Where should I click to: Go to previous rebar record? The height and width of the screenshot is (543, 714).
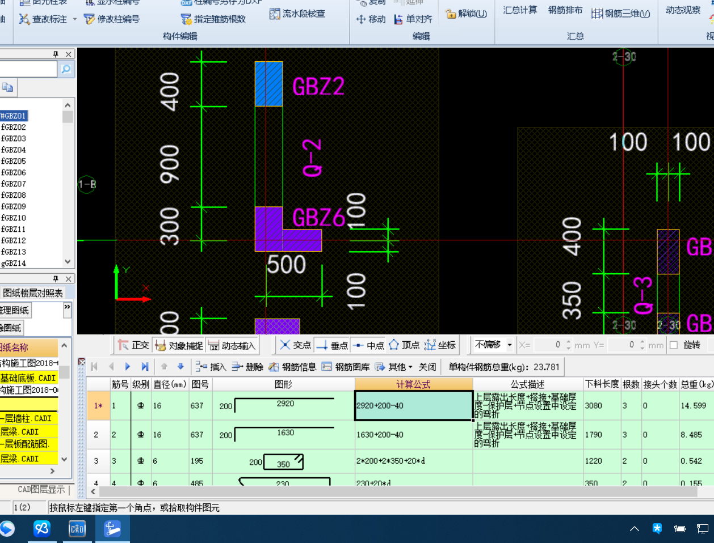pyautogui.click(x=111, y=367)
